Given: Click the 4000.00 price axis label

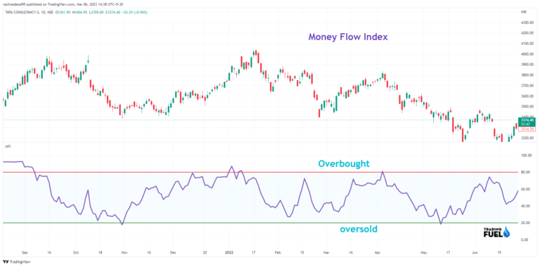Looking at the screenshot, I should (x=527, y=54).
